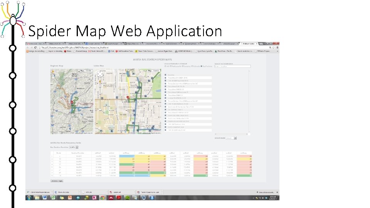Reload the page with Chrome's refresh icon
This screenshot has width=370, height=208.
click(x=35, y=47)
